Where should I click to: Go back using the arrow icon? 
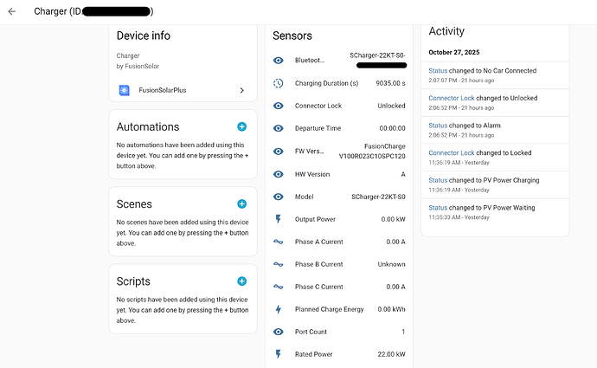point(12,12)
